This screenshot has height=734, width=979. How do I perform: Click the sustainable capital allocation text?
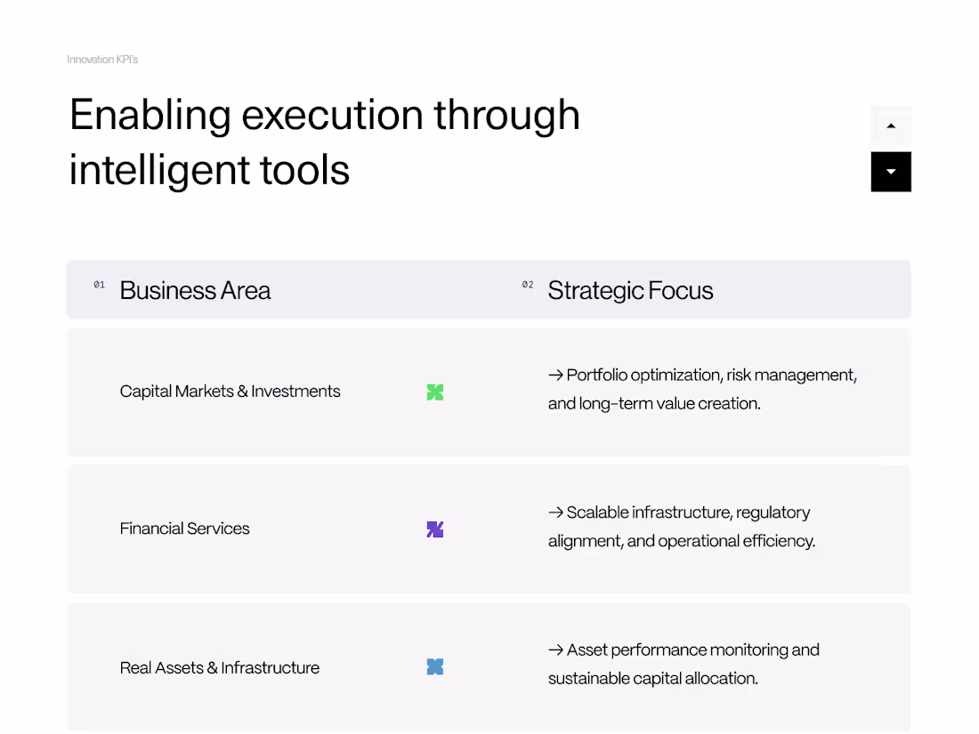(x=652, y=678)
